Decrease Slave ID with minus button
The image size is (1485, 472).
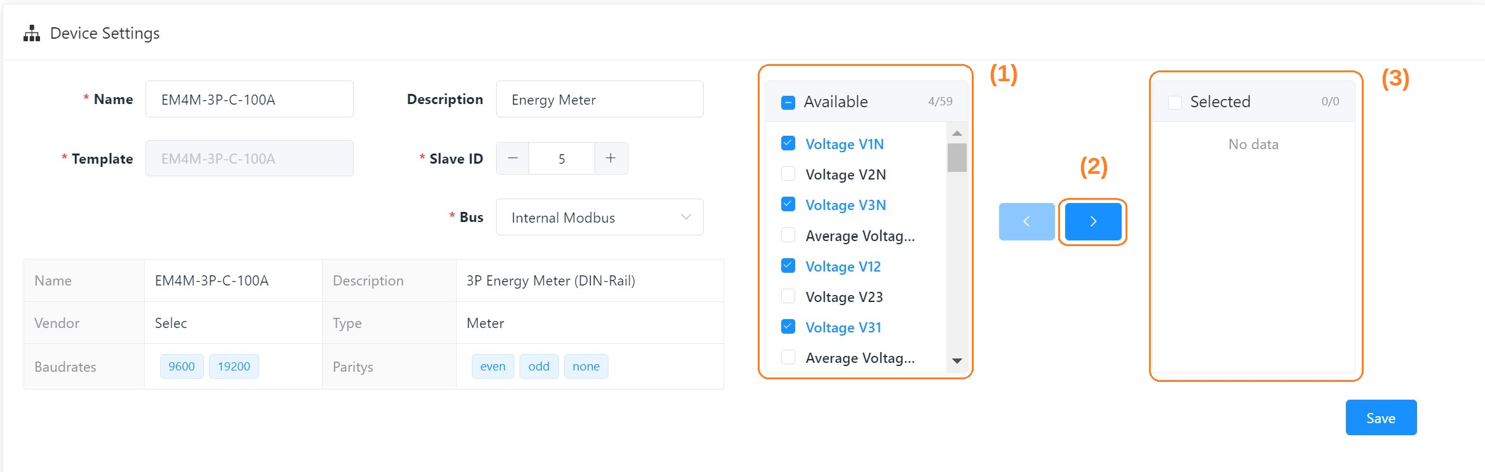(x=513, y=158)
